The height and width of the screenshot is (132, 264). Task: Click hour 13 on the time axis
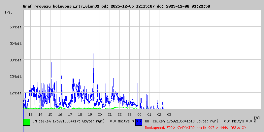[x=30, y=115]
